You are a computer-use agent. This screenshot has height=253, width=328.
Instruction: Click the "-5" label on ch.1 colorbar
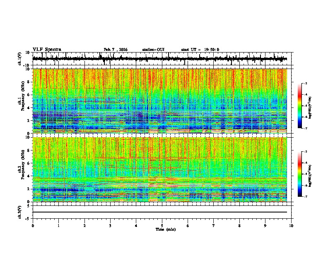click(306, 106)
